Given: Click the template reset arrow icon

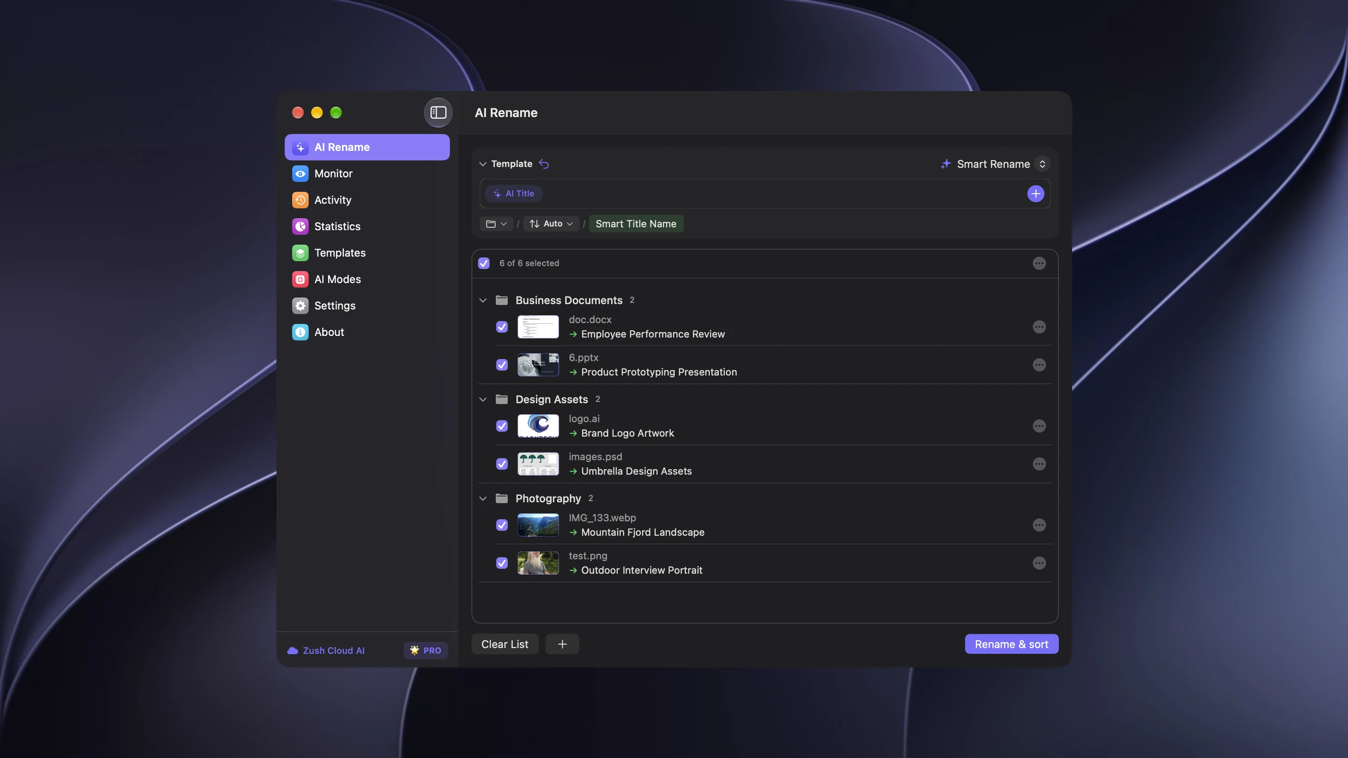Looking at the screenshot, I should 544,164.
